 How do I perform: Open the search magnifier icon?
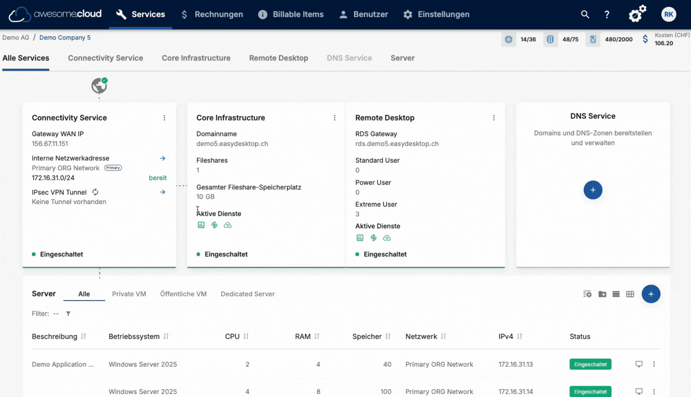[585, 14]
